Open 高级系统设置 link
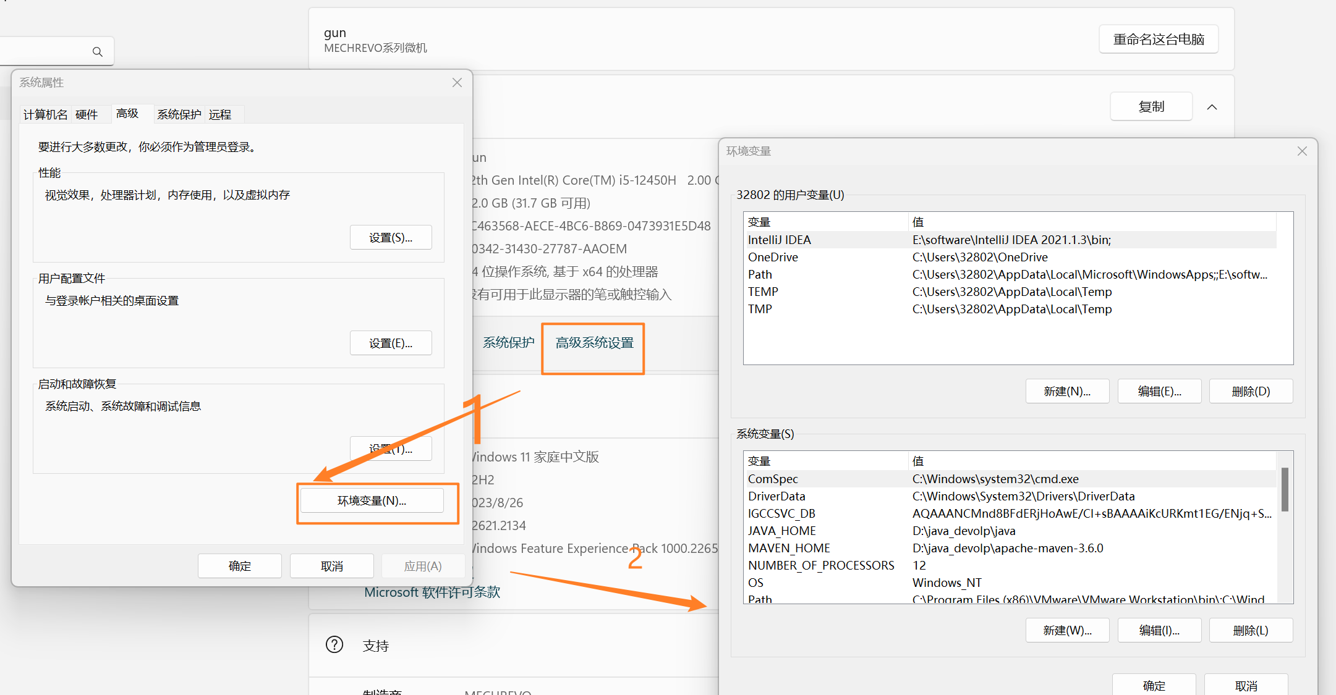 (594, 343)
